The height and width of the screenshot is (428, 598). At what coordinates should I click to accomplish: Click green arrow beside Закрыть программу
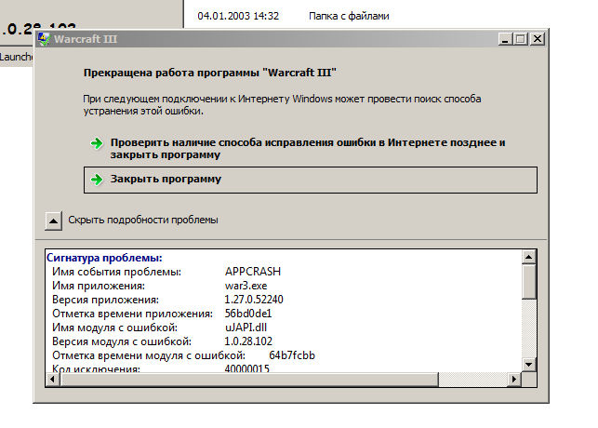97,180
